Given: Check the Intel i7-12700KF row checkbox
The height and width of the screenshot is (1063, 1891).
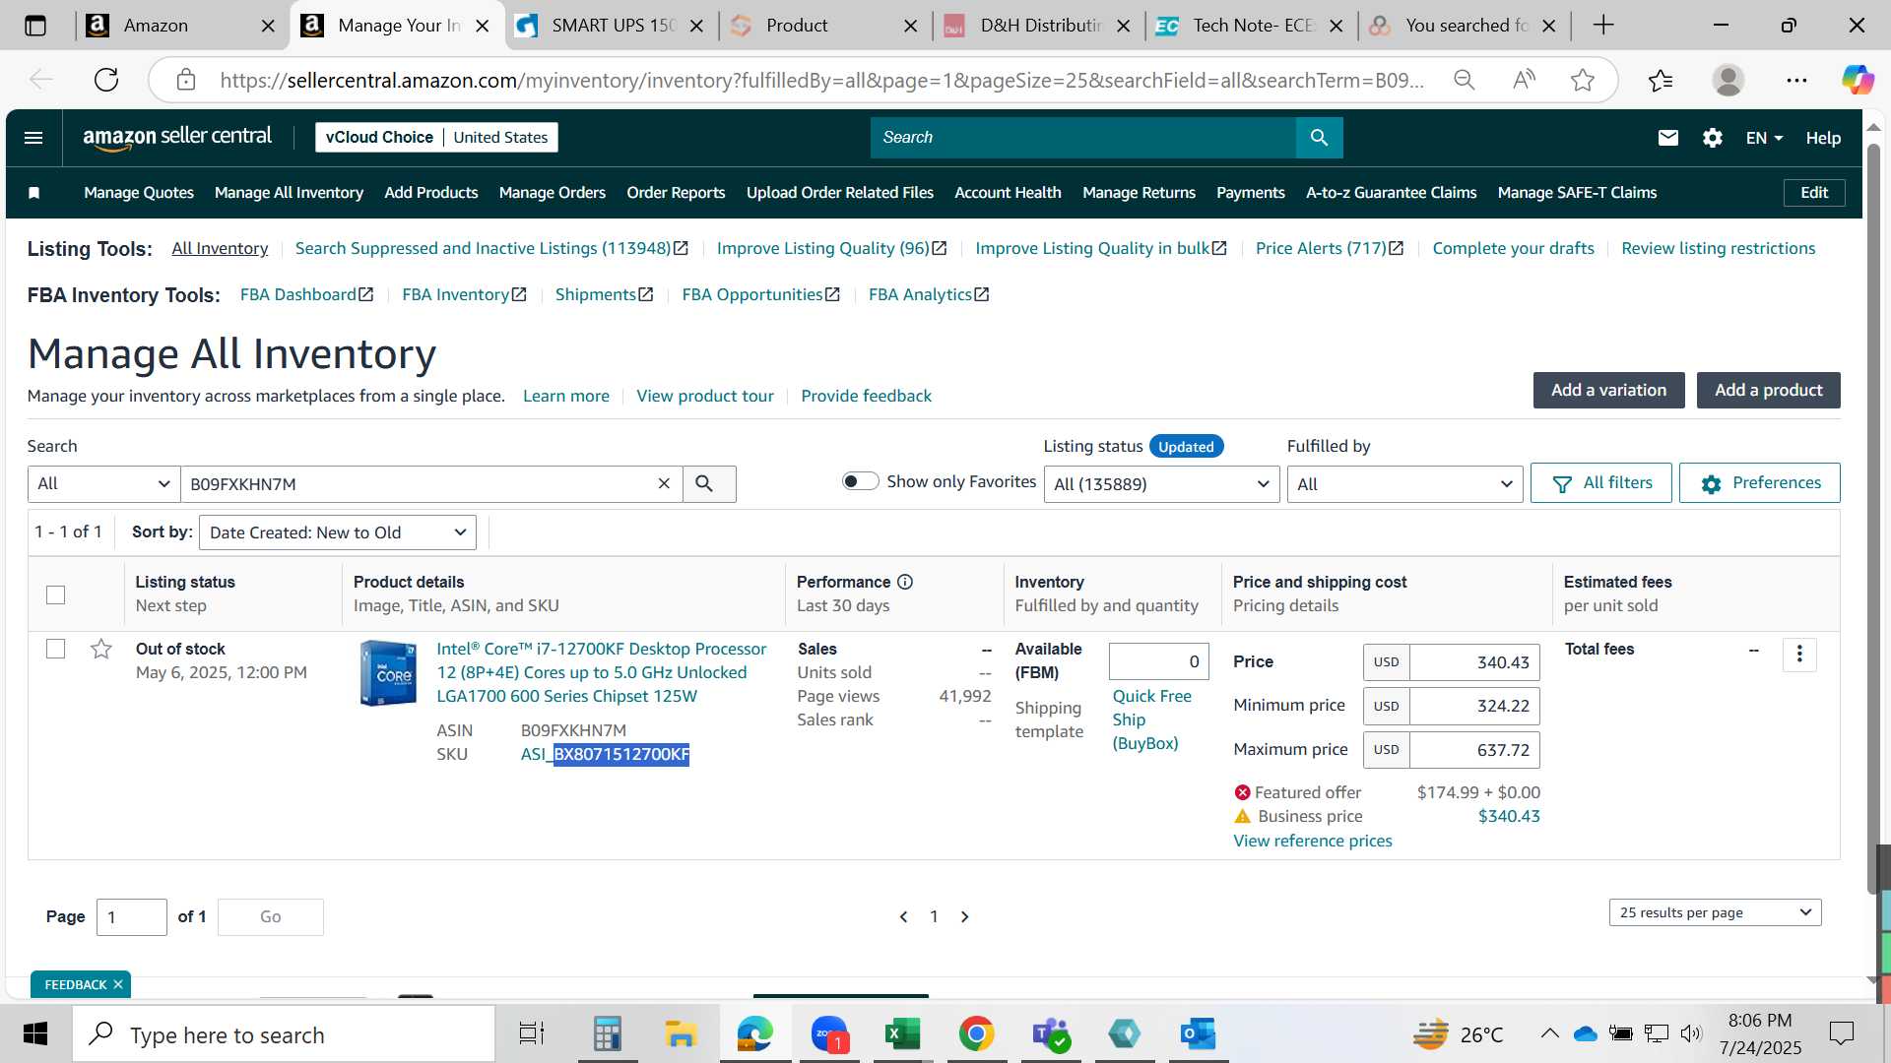Looking at the screenshot, I should [x=56, y=650].
